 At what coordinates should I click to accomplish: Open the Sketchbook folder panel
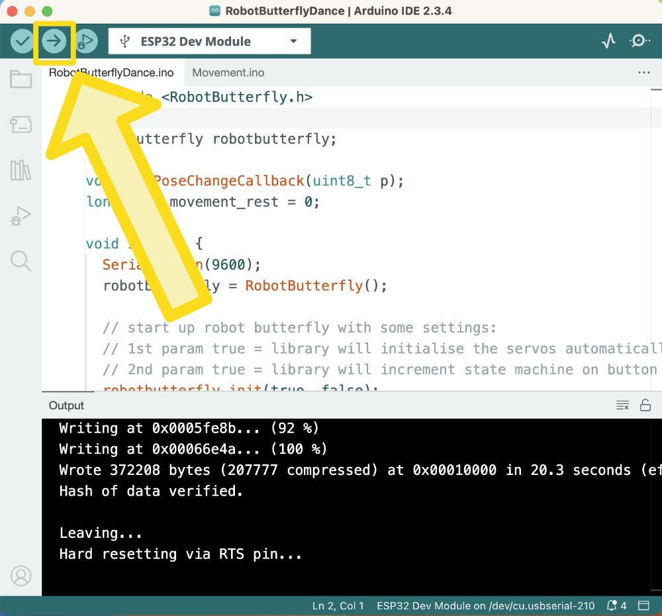pyautogui.click(x=21, y=79)
